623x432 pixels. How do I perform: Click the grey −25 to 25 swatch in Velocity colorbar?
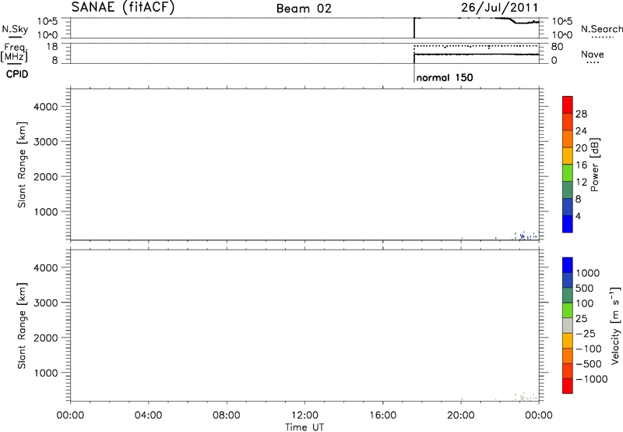tap(568, 326)
